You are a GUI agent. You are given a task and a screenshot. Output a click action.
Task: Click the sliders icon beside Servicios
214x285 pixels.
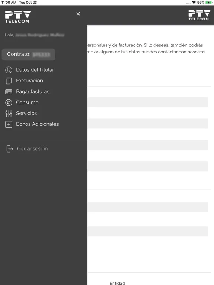(9, 114)
